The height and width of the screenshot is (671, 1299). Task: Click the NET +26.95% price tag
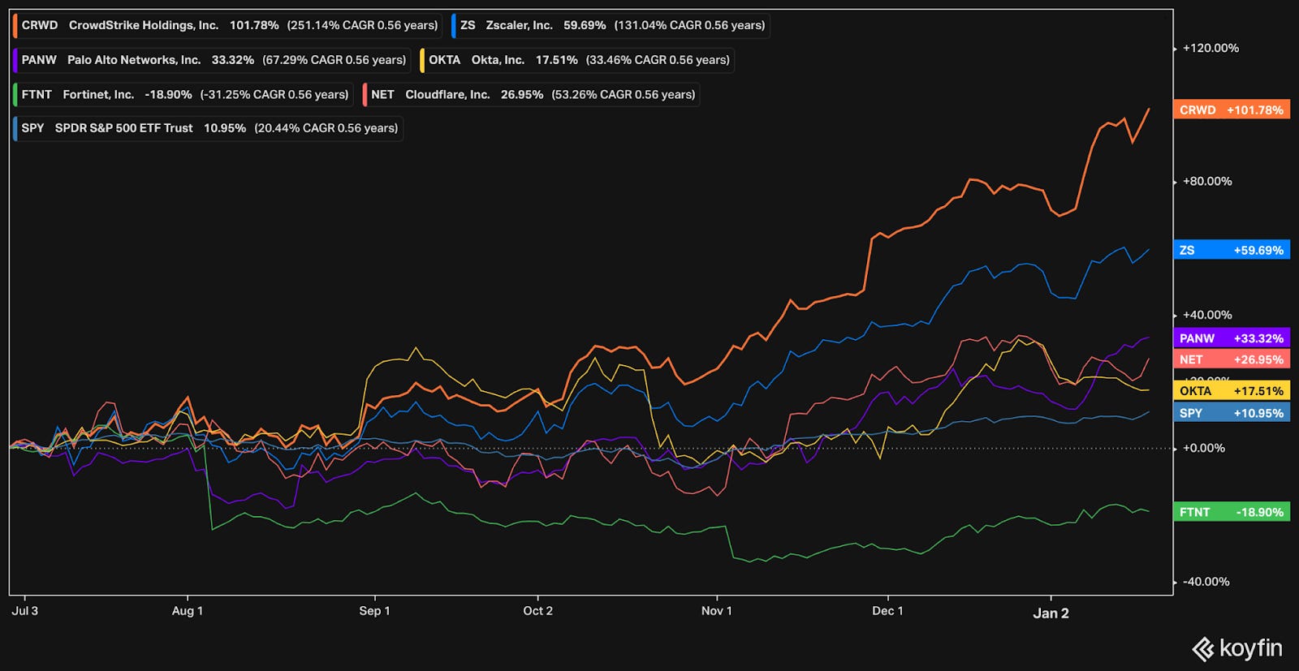tap(1231, 359)
